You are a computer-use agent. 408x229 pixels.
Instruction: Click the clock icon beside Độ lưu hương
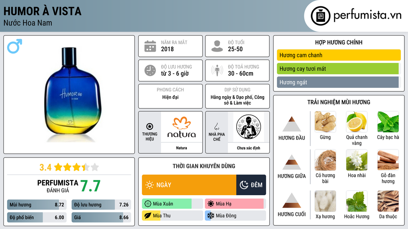[x=150, y=70]
